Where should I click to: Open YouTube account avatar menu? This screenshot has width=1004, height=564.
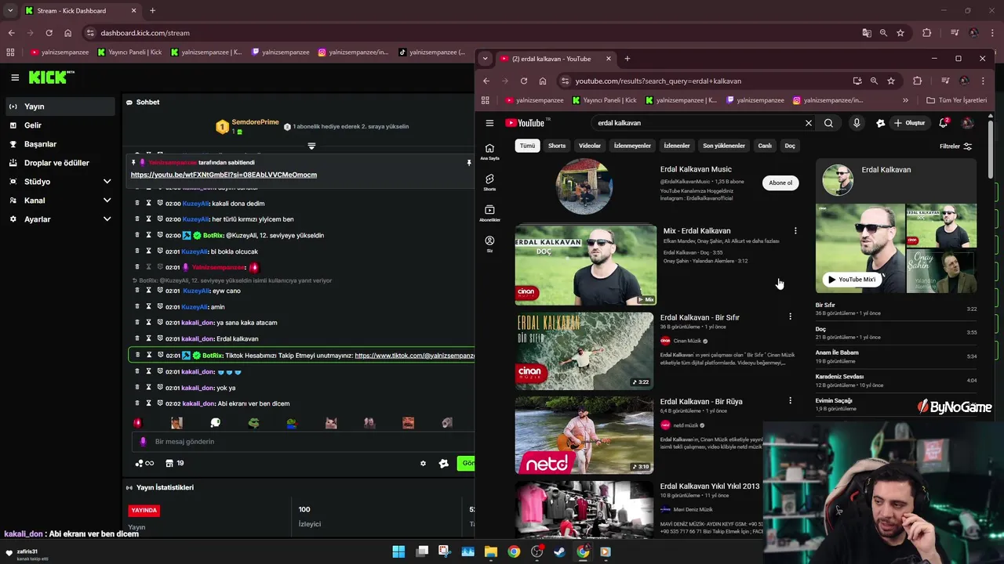968,123
